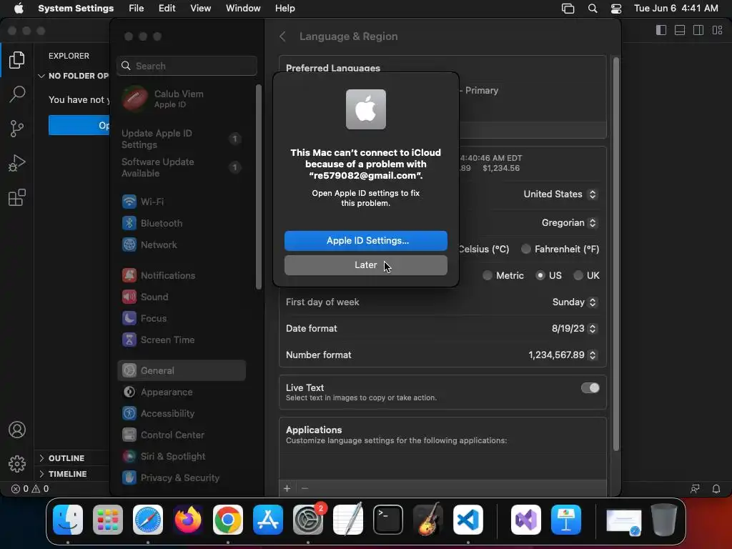The image size is (732, 549).
Task: Click the Later button
Action: 365,265
